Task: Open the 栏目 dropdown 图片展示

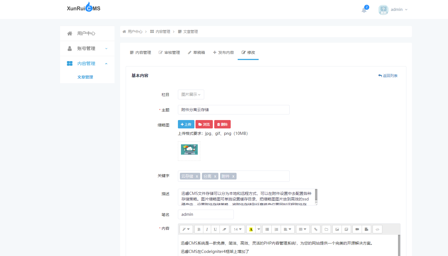Action: point(191,95)
